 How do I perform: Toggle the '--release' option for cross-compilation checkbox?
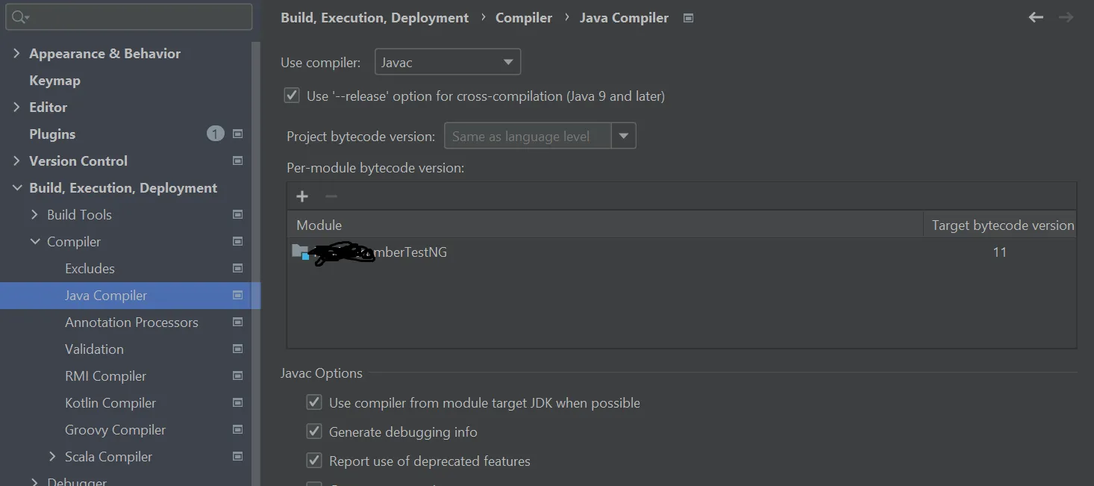pos(292,96)
